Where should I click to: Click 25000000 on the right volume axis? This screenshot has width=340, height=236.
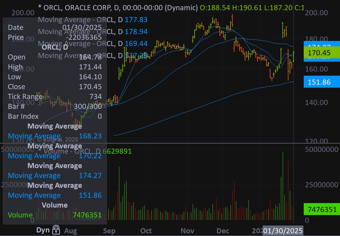[x=322, y=185]
